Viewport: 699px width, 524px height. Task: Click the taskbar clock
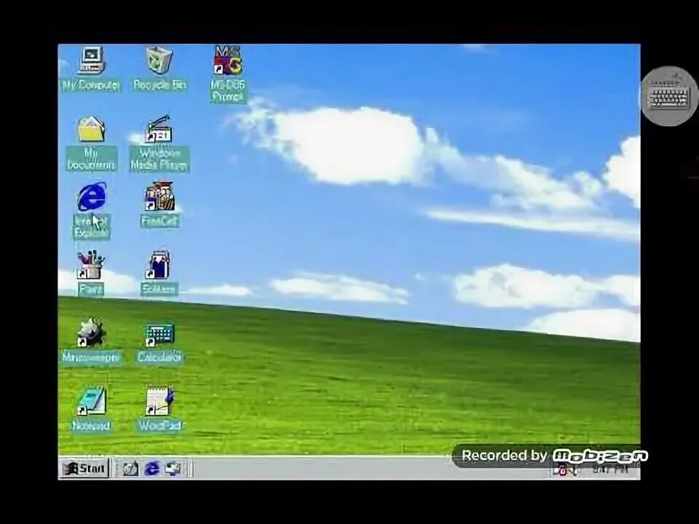(x=610, y=469)
